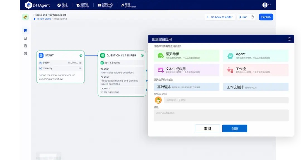The height and width of the screenshot is (160, 301).
Task: Open the analytics chart sidebar icon
Action: tap(25, 54)
